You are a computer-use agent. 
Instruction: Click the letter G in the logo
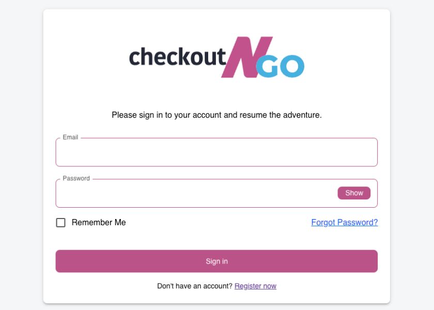[x=269, y=67]
